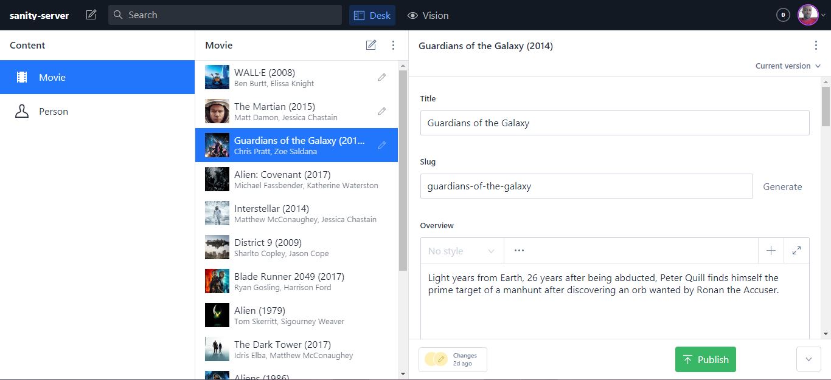Click the District 9 poster thumbnail
The width and height of the screenshot is (831, 380).
pos(217,247)
